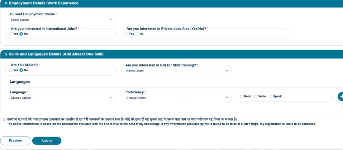Viewport: 343px width, 150px height.
Task: Click the Submit button
Action: (47, 141)
